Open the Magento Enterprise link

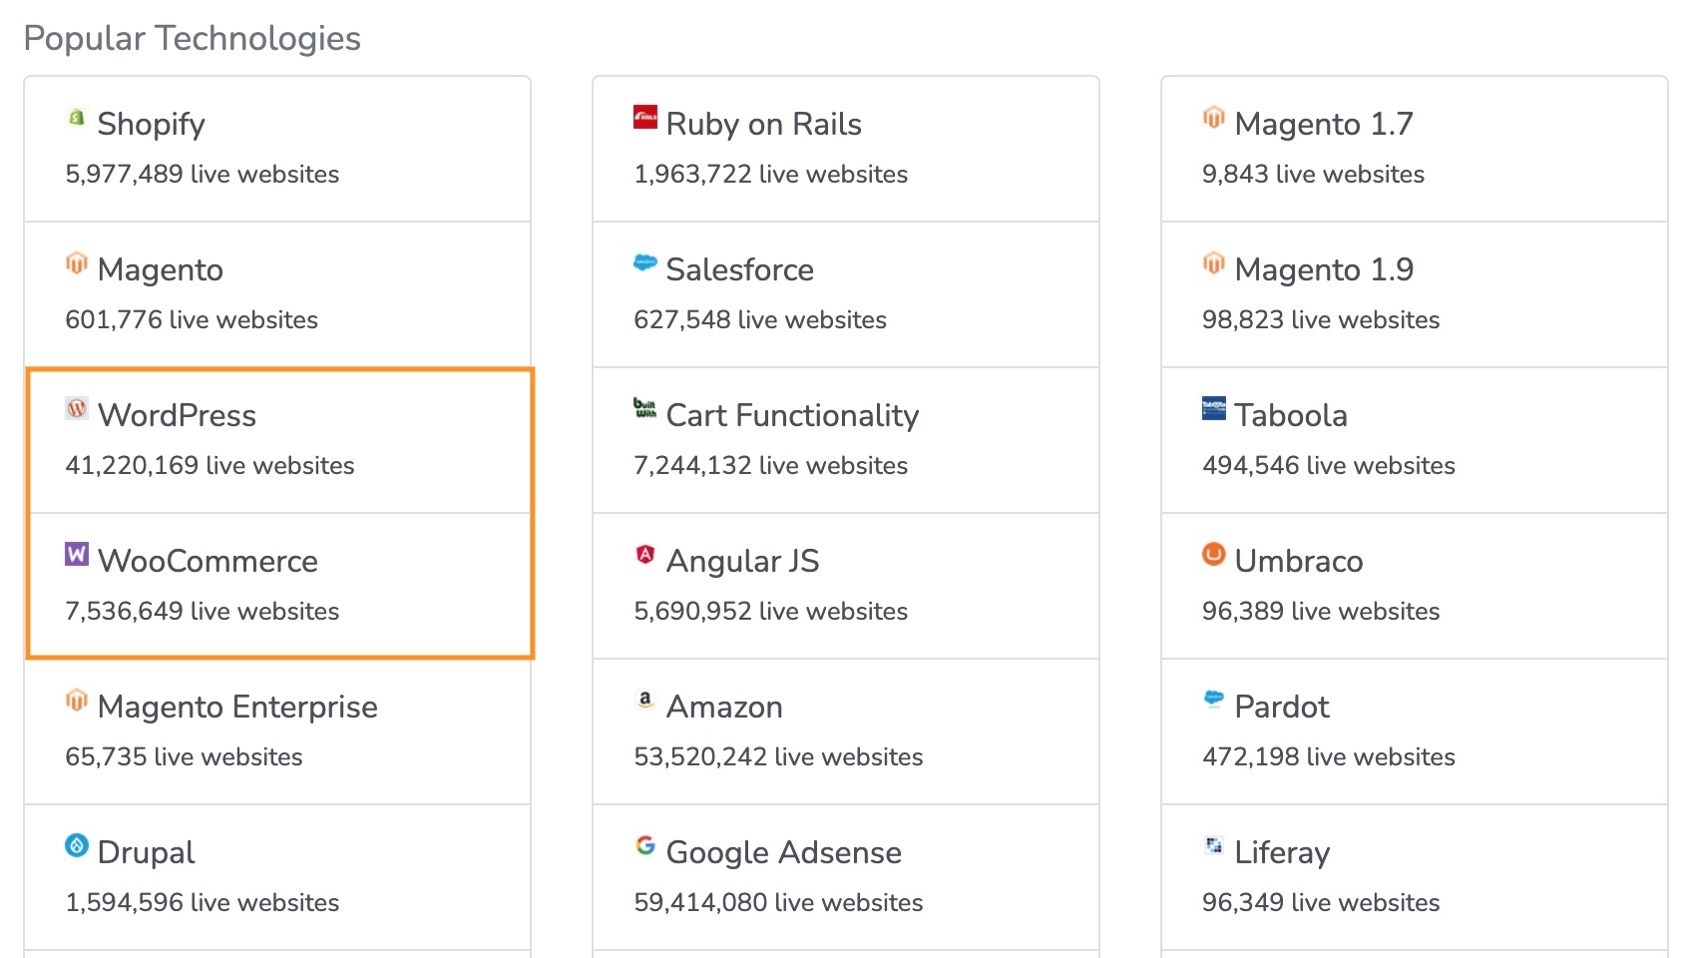click(x=237, y=707)
